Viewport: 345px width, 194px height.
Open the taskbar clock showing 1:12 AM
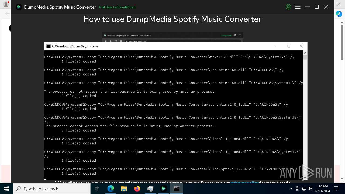(322, 189)
